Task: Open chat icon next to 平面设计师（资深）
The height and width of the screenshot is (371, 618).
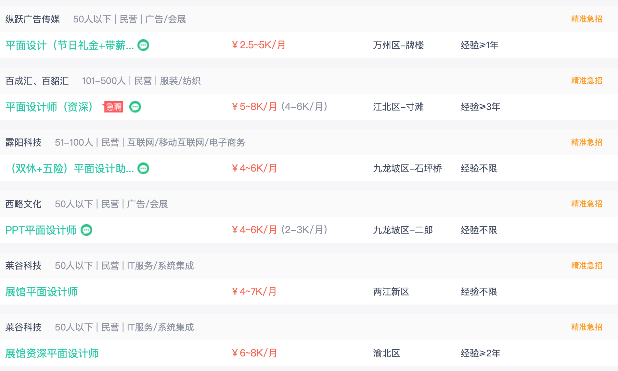Action: click(135, 107)
